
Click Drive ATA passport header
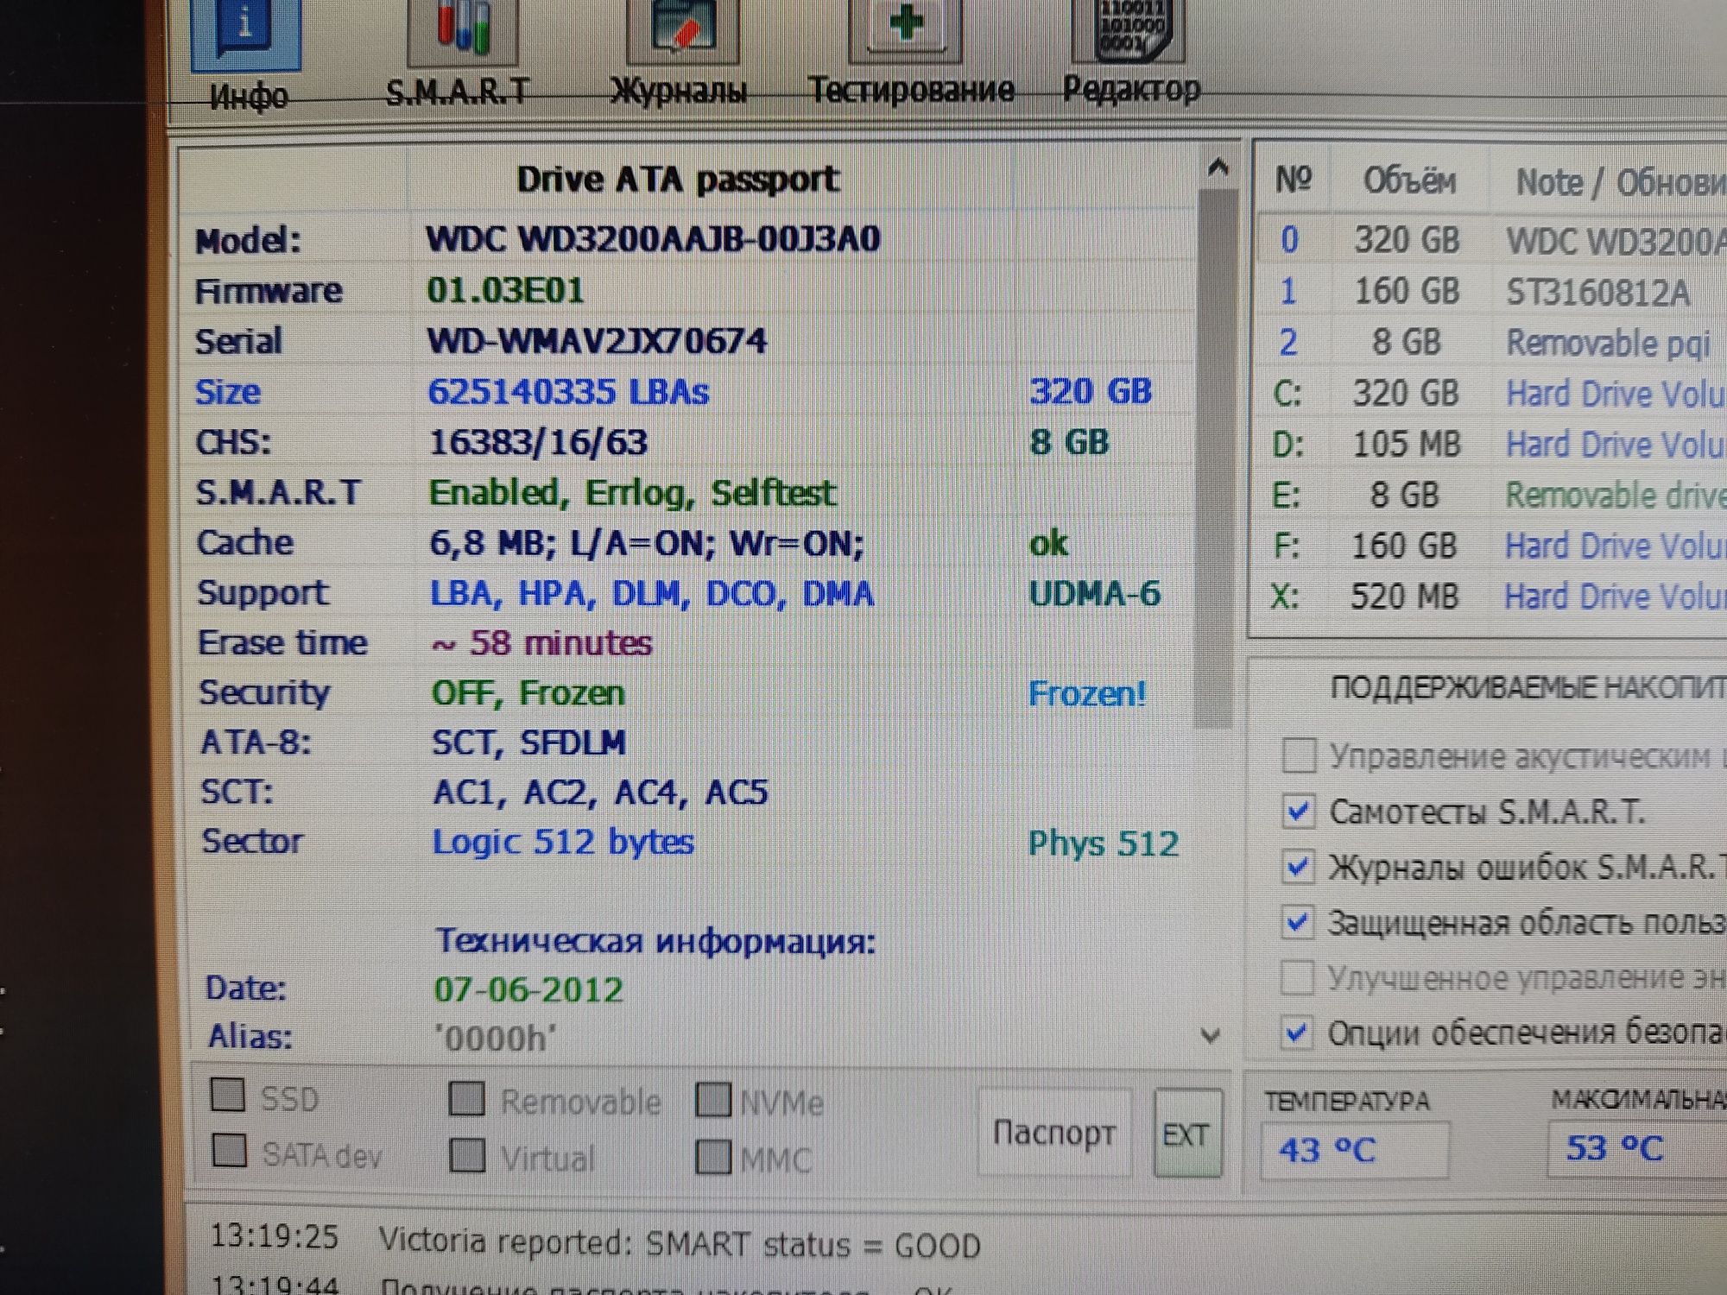pyautogui.click(x=677, y=180)
